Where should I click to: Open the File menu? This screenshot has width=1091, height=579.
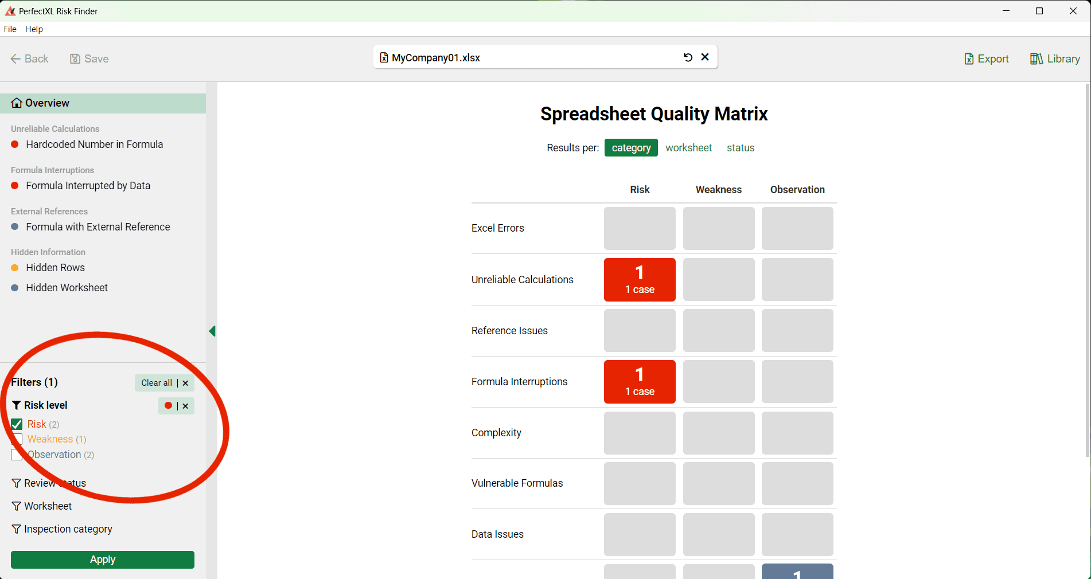[x=10, y=29]
